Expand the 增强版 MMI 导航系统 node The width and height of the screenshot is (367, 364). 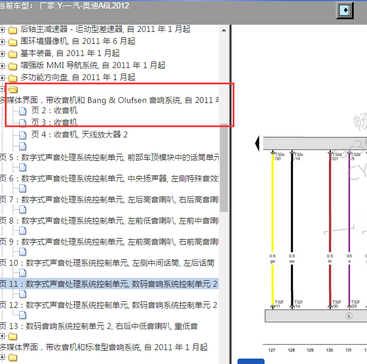coord(2,66)
